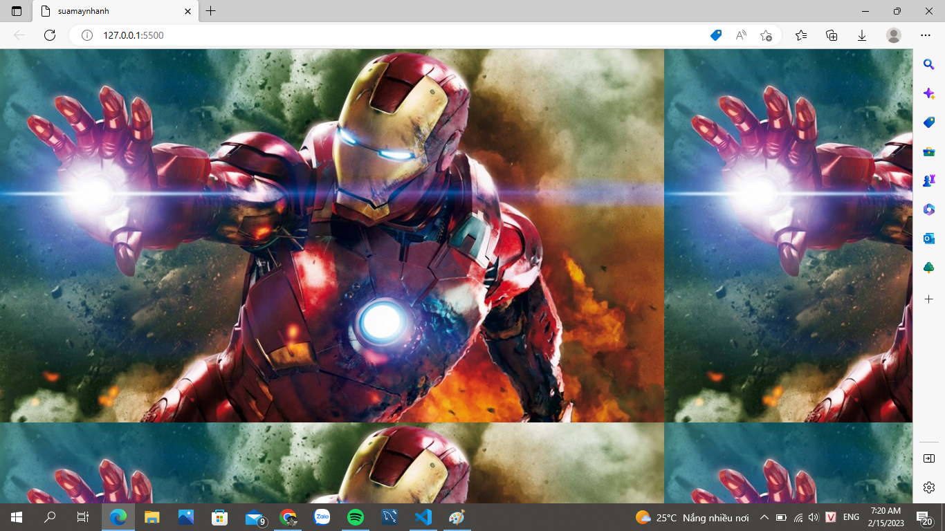Viewport: 945px width, 531px height.
Task: View site information icon in address bar
Action: coord(87,35)
